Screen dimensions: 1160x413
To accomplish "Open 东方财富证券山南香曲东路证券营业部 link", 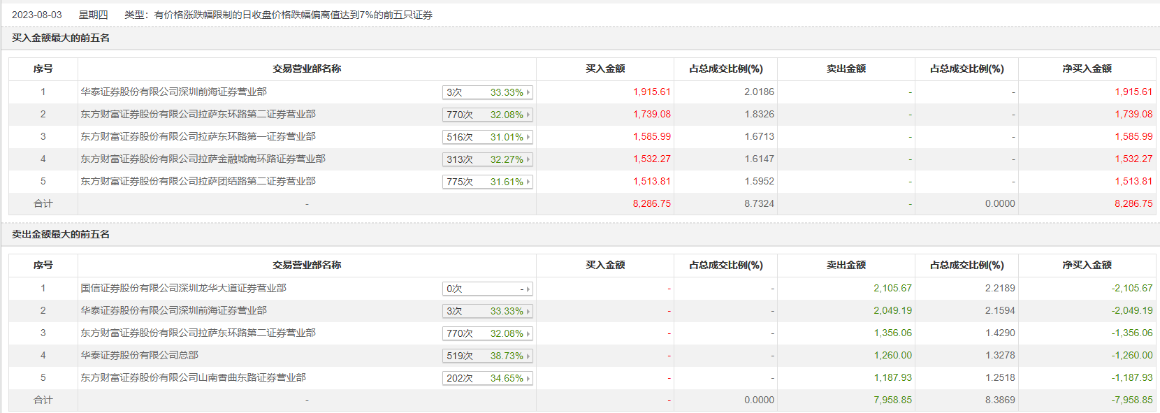I will tap(193, 377).
